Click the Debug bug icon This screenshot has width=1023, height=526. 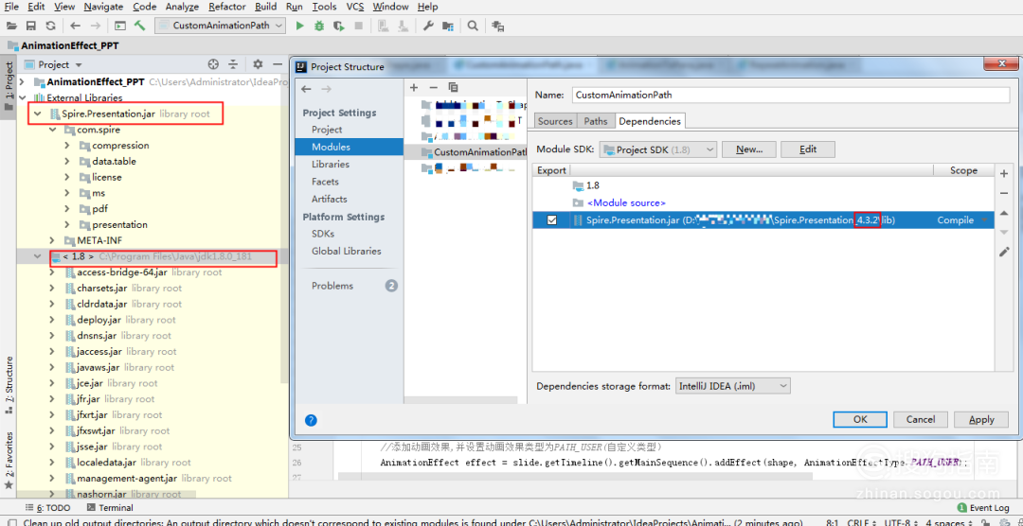(318, 26)
